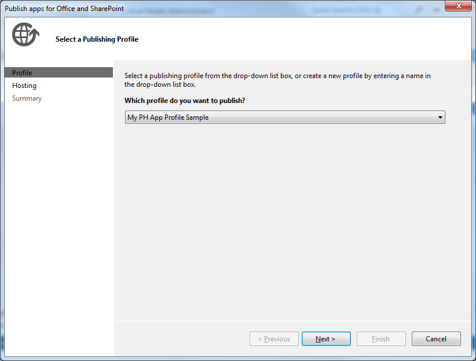The image size is (476, 361).
Task: Click the Previous button
Action: pos(274,339)
